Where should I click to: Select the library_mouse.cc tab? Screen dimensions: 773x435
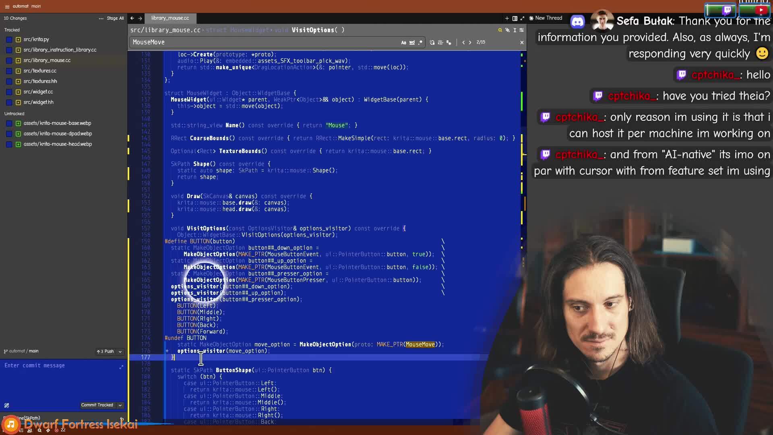click(170, 18)
